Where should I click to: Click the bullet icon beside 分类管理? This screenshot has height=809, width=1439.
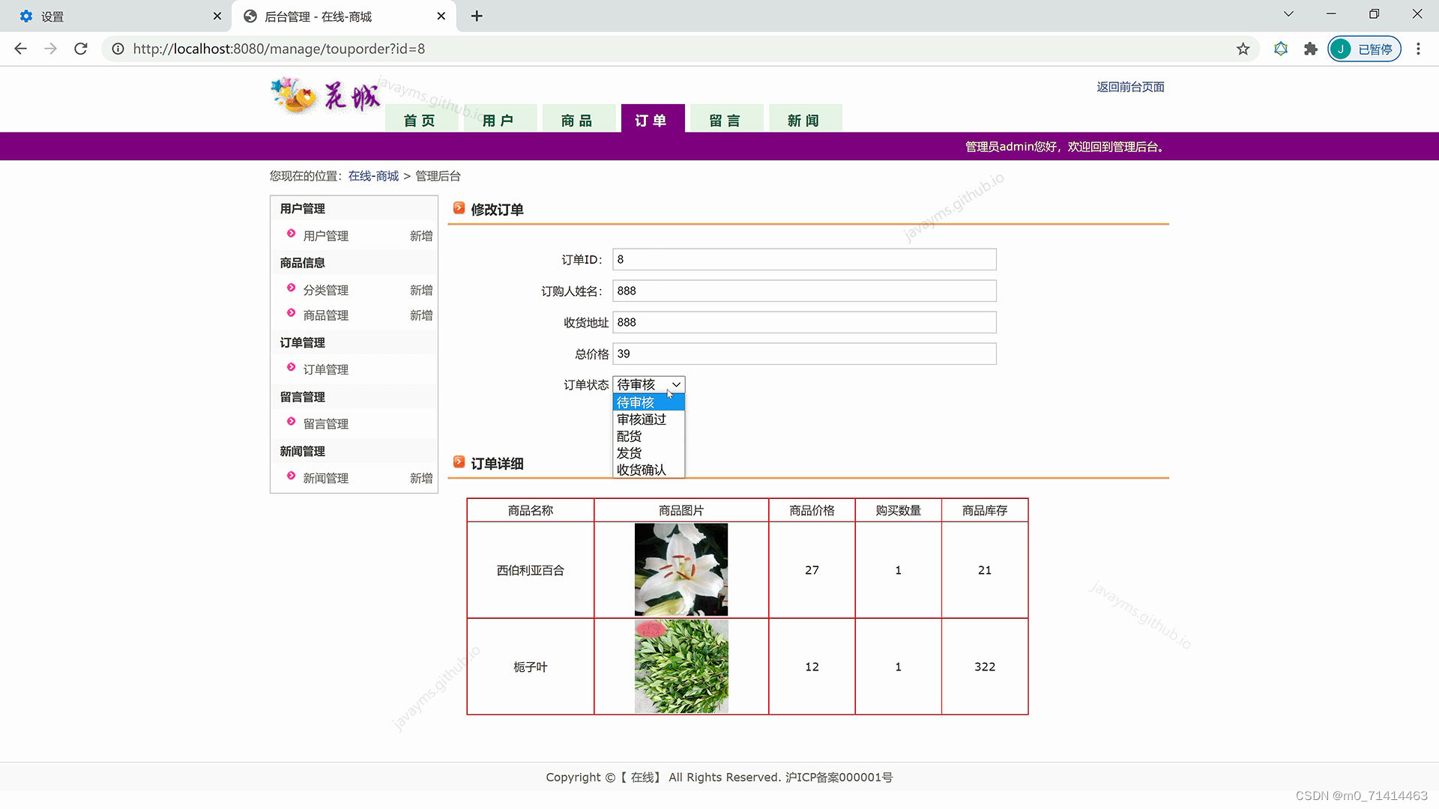292,288
